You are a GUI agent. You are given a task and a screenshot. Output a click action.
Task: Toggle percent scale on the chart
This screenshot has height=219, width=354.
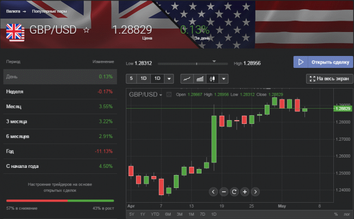click(x=336, y=214)
